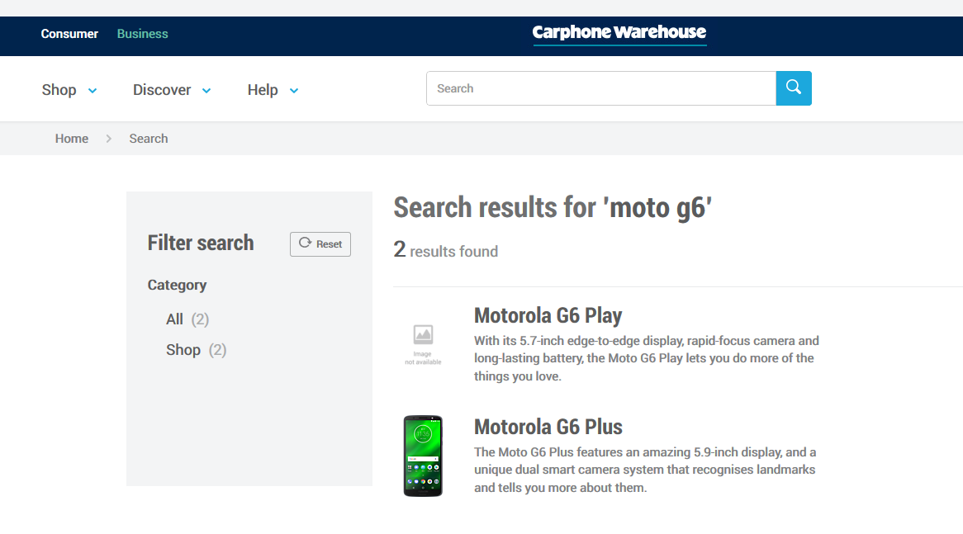Click the Search breadcrumb item

(148, 139)
